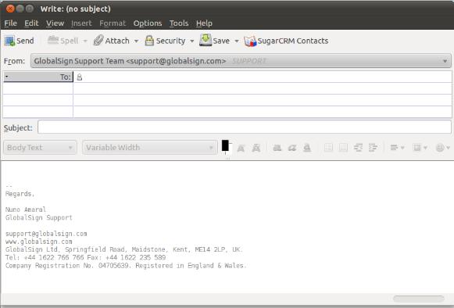Click the text alignment icon
Viewport: 454px width, 308px height.
(394, 148)
